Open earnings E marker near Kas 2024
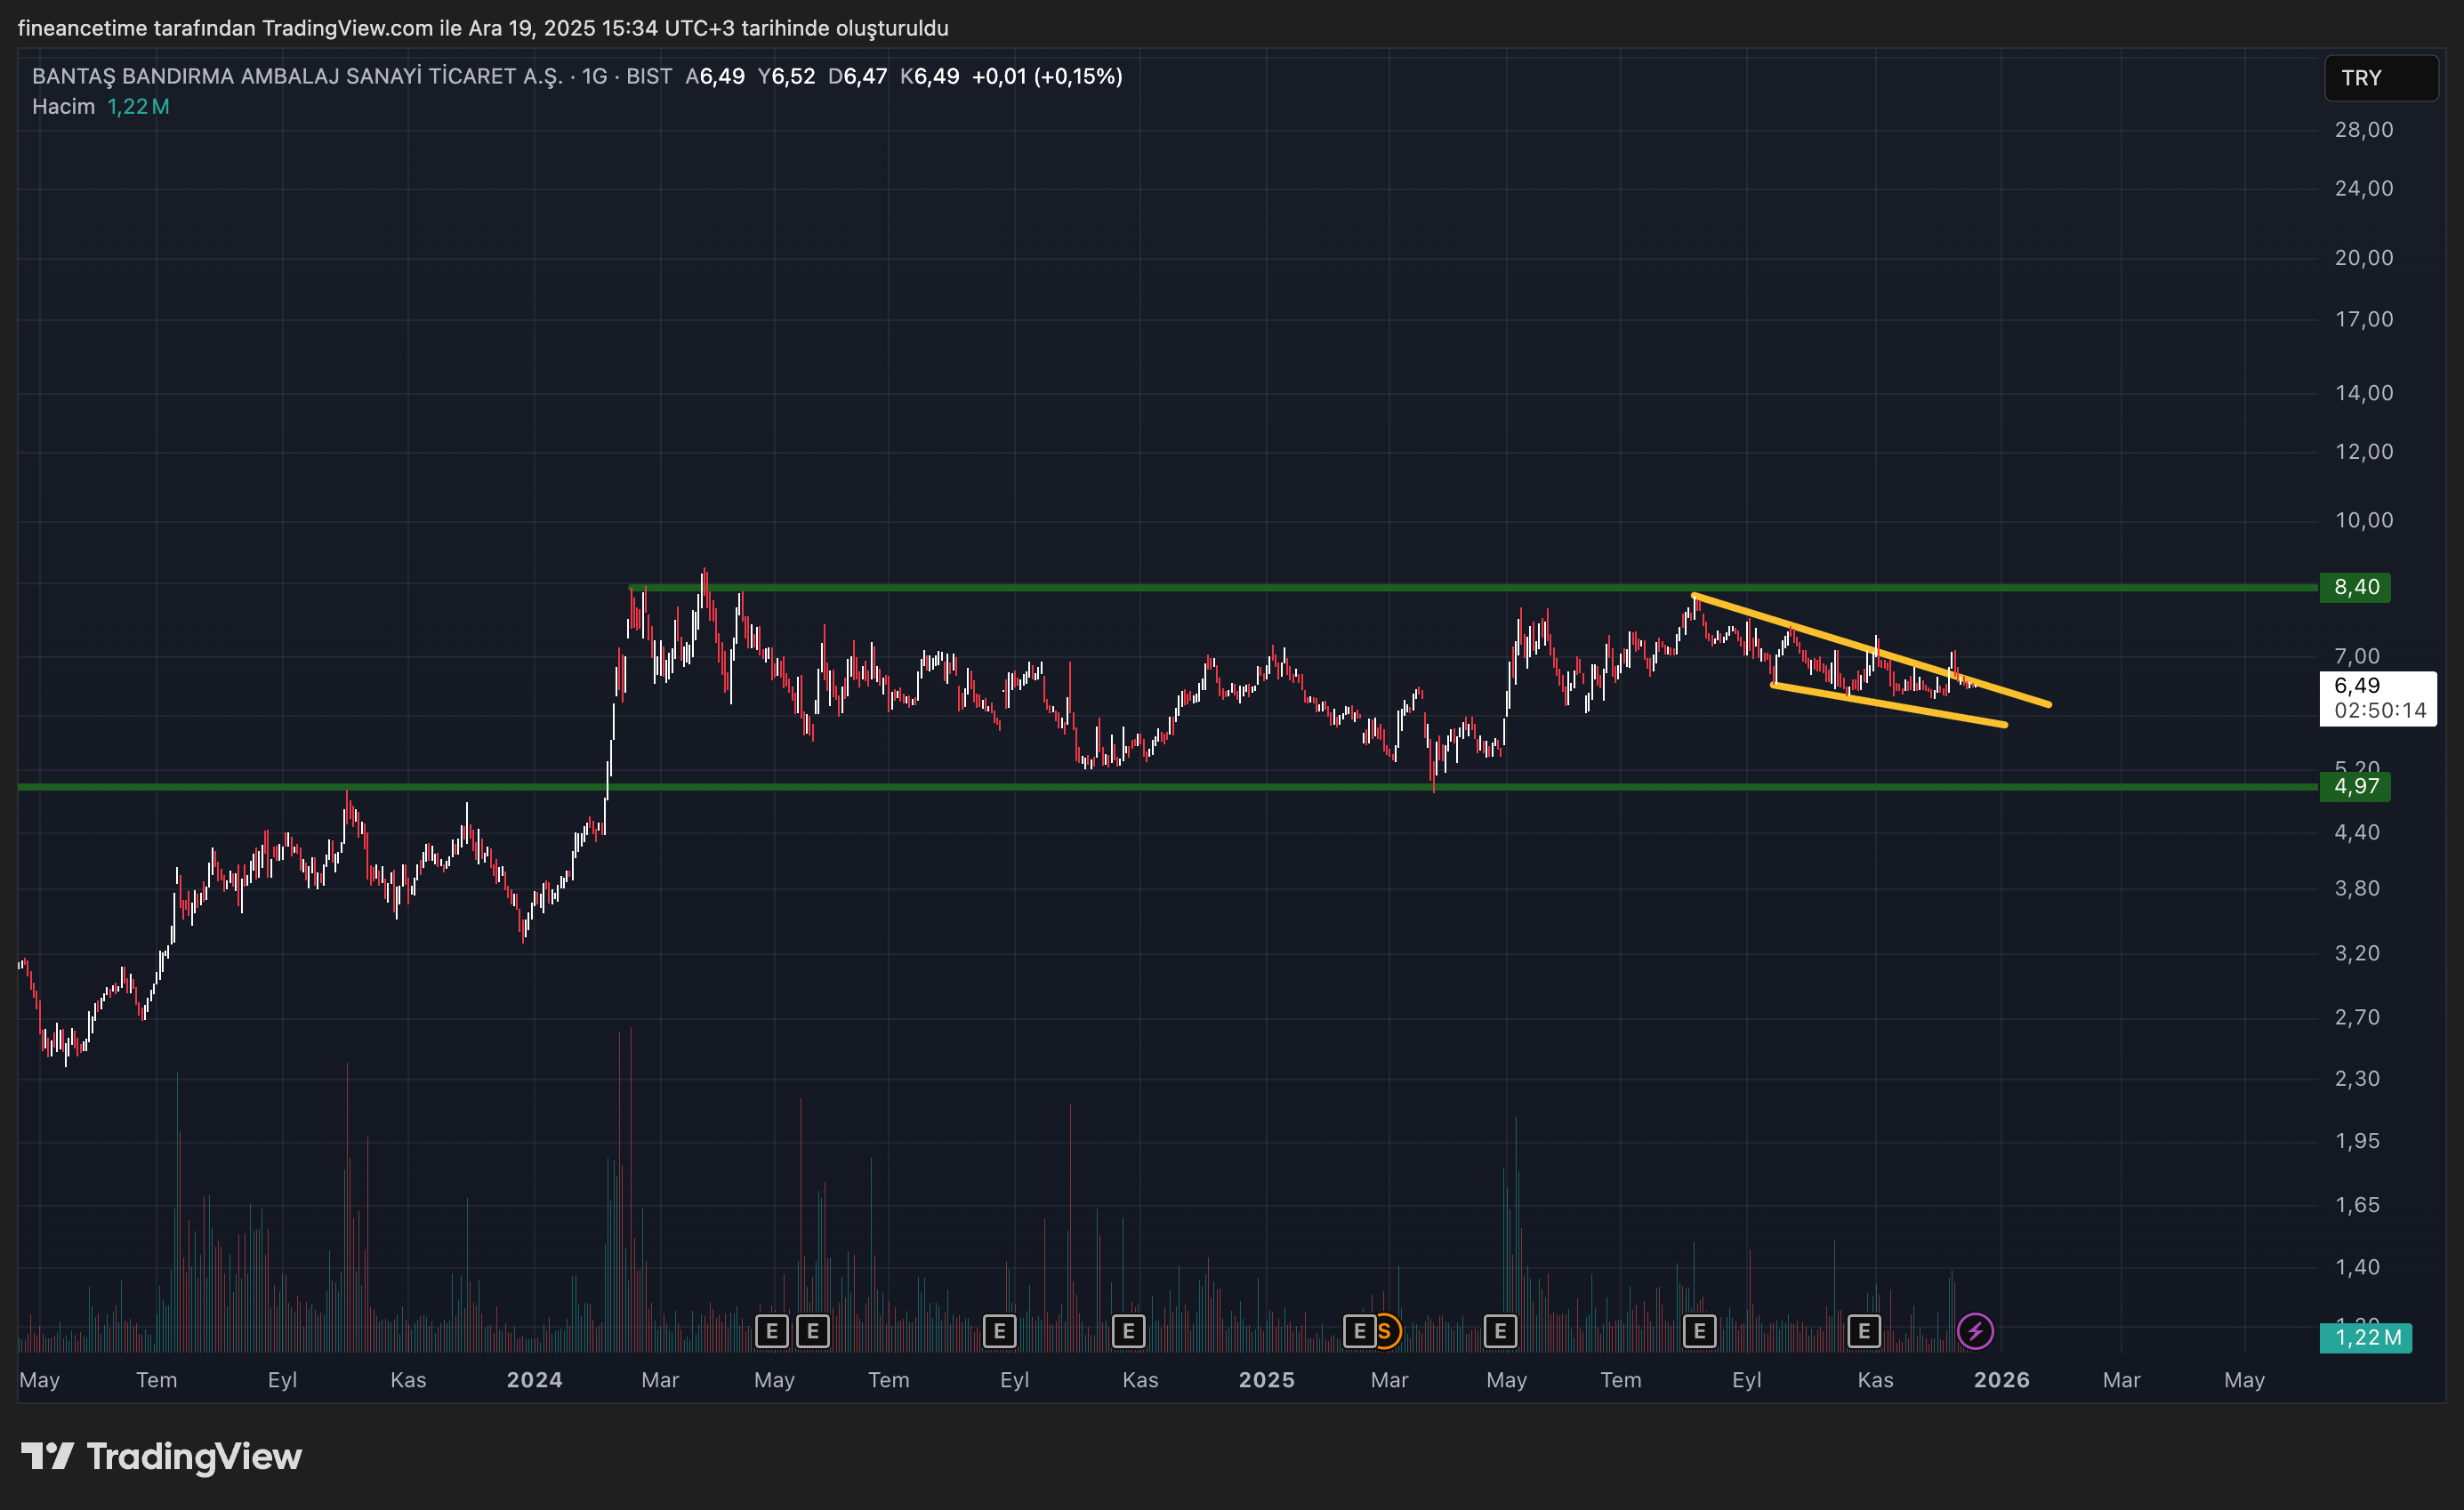 coord(1128,1331)
